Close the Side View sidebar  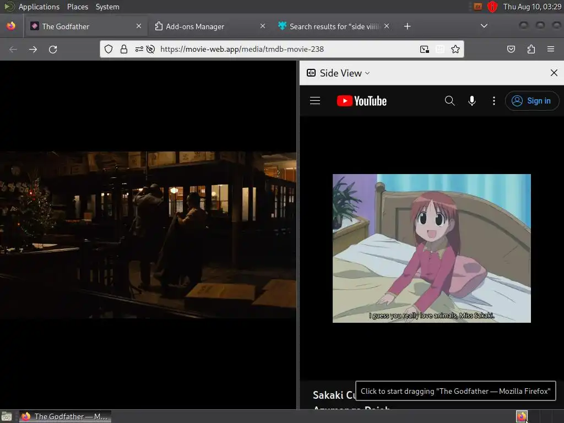[x=554, y=73]
